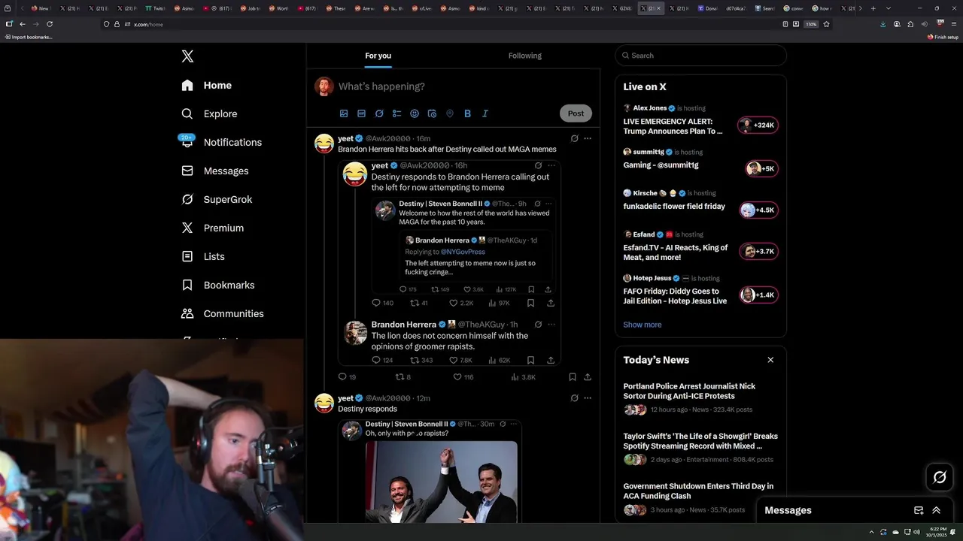Click the Post button
The width and height of the screenshot is (963, 541).
pyautogui.click(x=576, y=113)
